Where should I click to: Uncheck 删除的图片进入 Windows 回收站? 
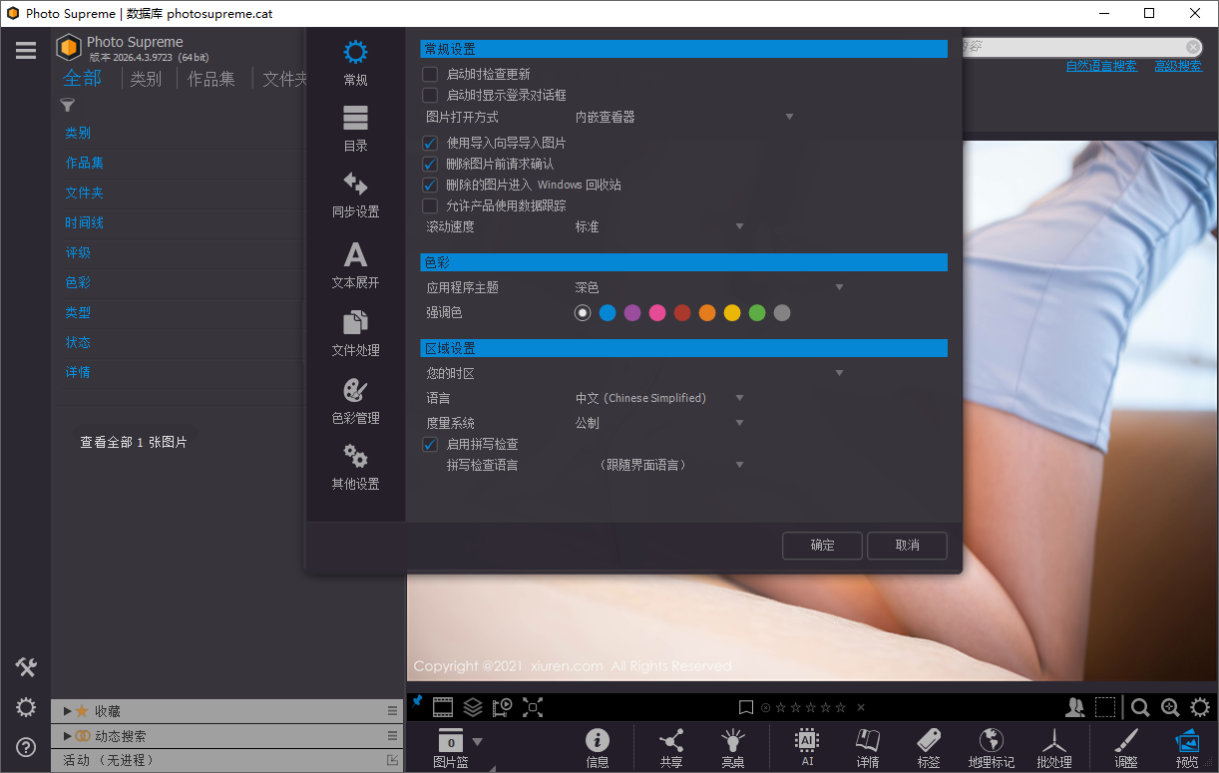pos(430,185)
